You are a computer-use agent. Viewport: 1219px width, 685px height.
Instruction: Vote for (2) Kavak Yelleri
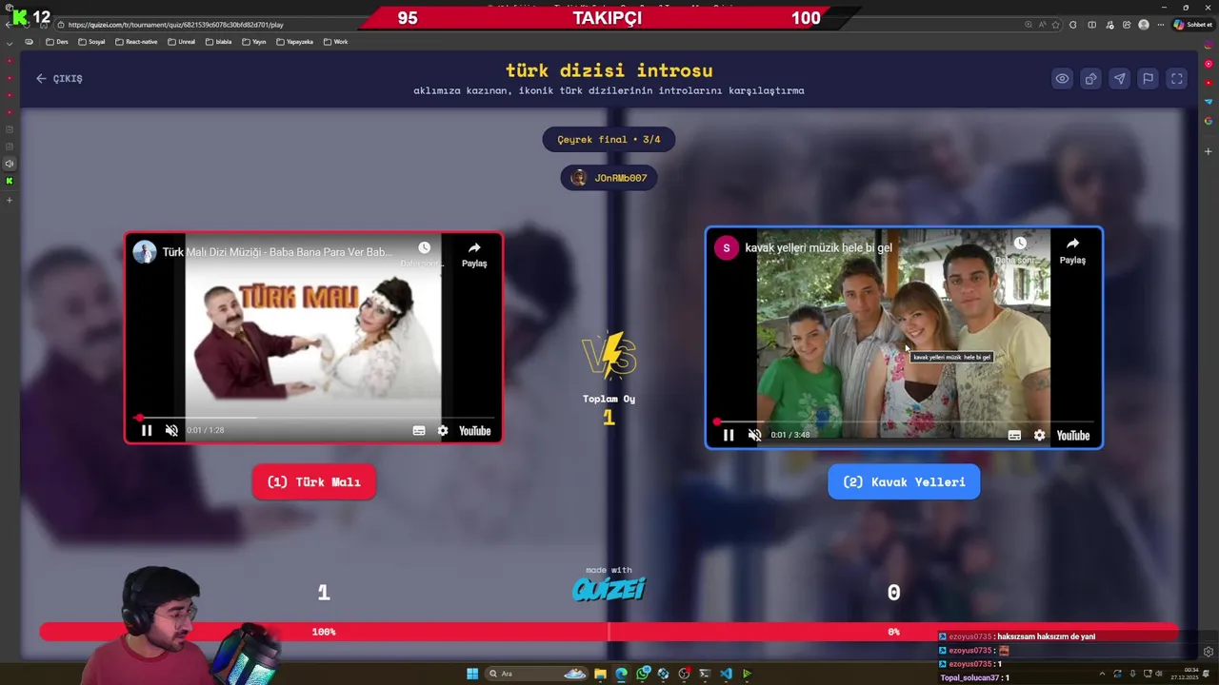pos(904,482)
